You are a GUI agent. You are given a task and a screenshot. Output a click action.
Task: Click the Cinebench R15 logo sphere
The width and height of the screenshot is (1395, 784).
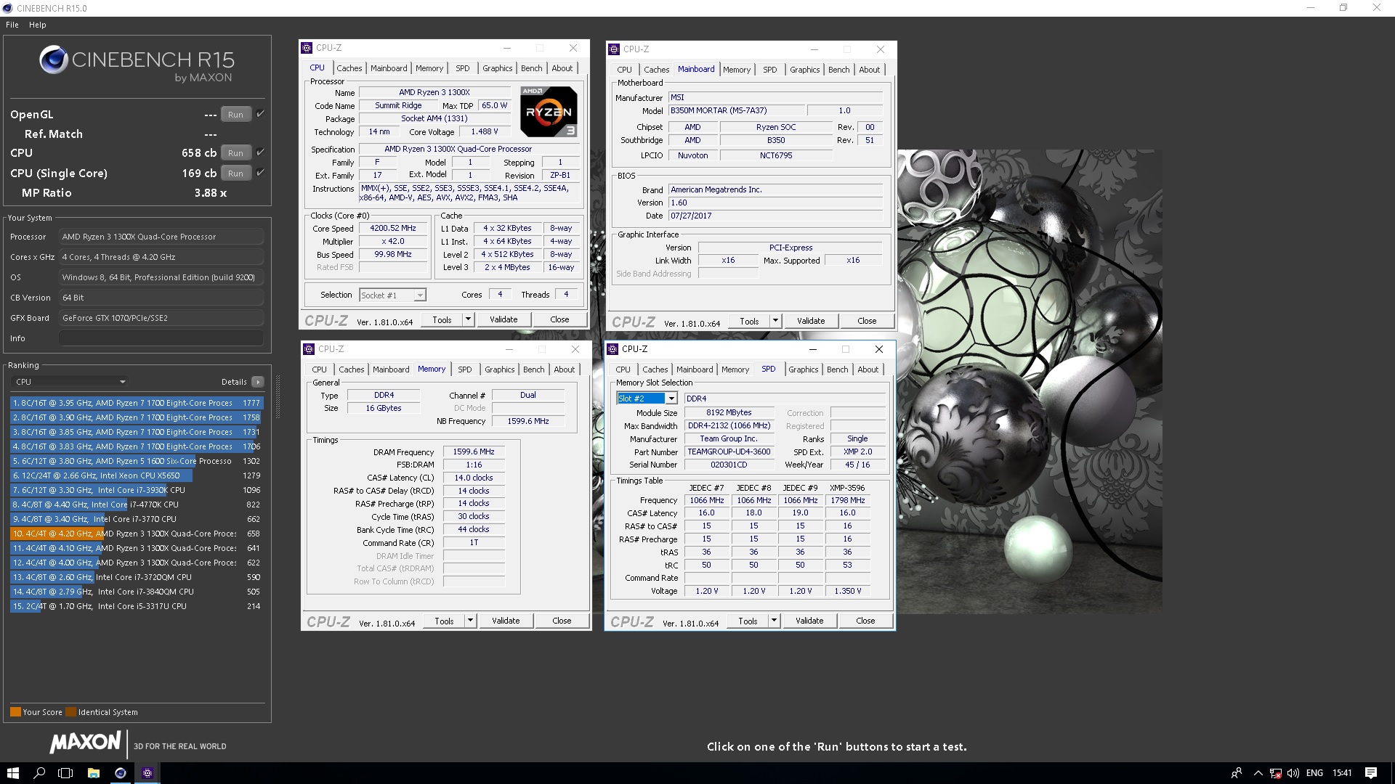54,60
